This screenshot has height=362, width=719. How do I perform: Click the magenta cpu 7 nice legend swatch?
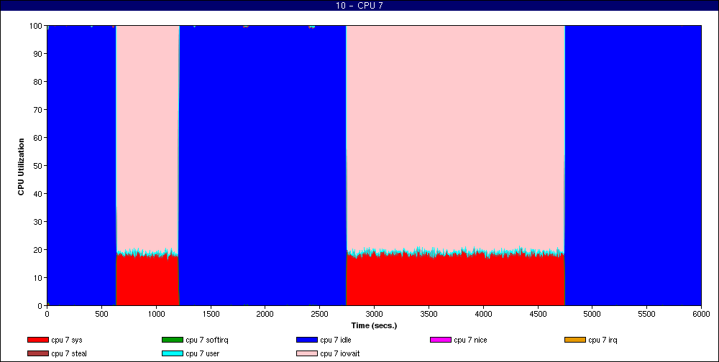[x=440, y=340]
